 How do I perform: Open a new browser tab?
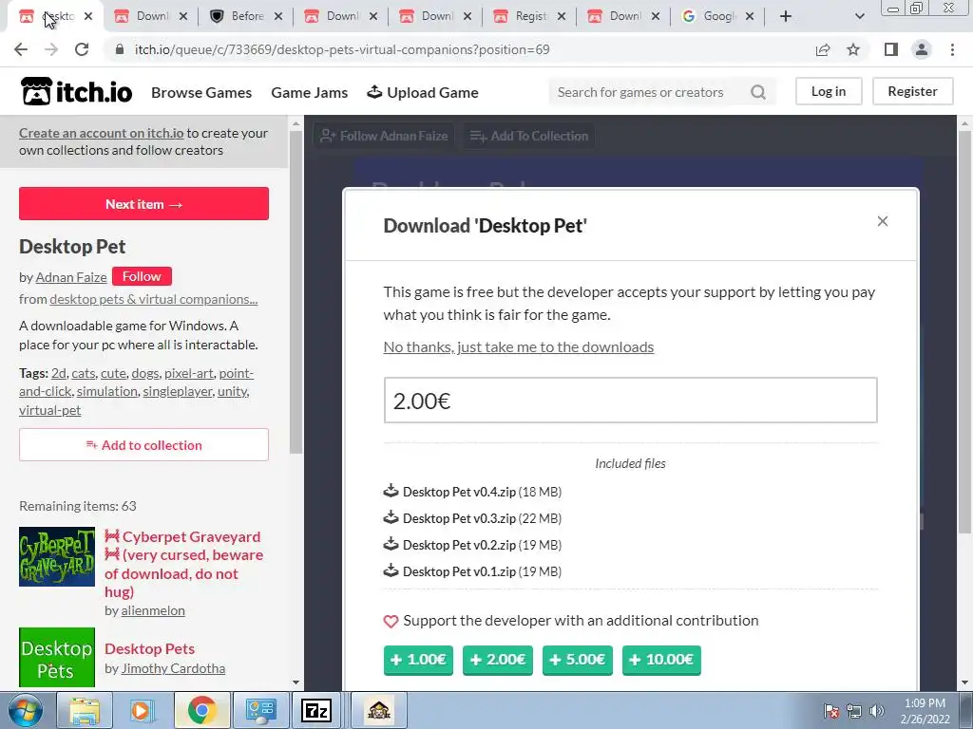coord(786,16)
